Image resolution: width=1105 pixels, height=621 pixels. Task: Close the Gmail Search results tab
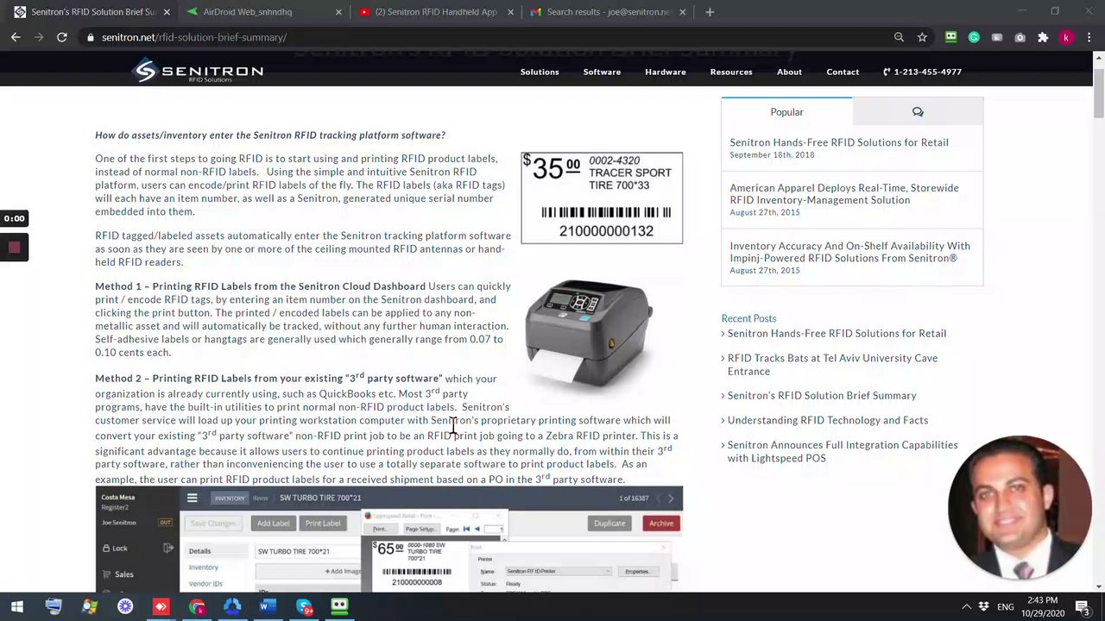683,12
